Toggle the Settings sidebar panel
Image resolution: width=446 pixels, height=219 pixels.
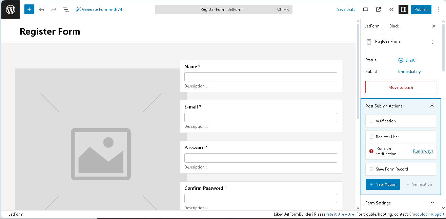pyautogui.click(x=403, y=9)
